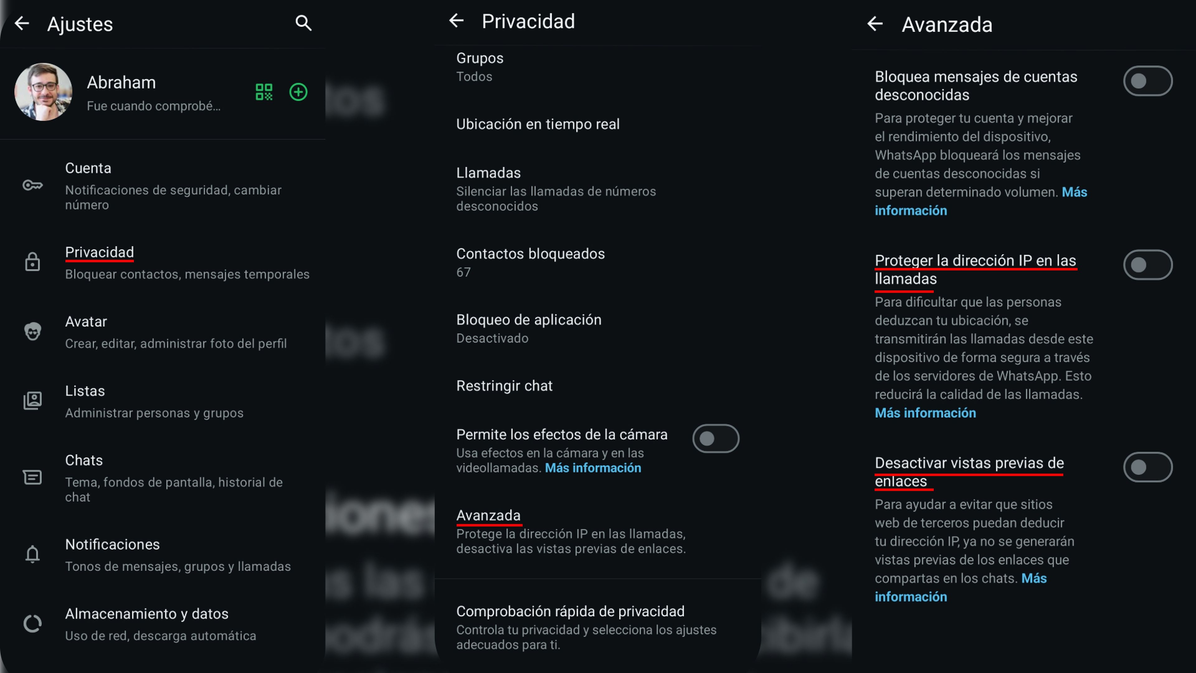This screenshot has height=673, width=1196.
Task: Enable Permite los efectos de la cámara
Action: pos(715,438)
